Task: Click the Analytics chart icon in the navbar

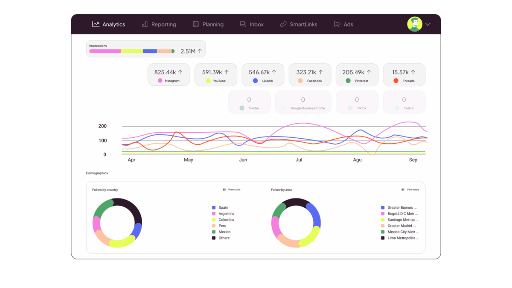Action: [96, 24]
